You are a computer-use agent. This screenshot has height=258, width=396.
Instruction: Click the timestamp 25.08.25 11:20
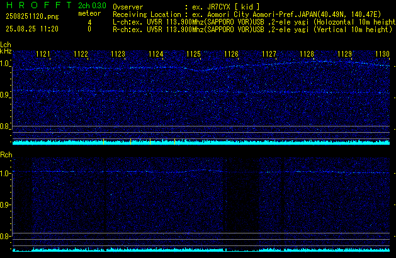coord(32,29)
